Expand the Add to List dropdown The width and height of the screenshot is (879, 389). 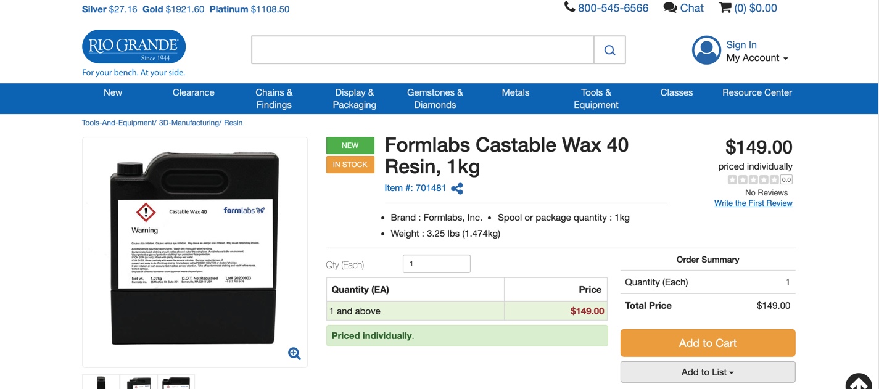(x=708, y=372)
